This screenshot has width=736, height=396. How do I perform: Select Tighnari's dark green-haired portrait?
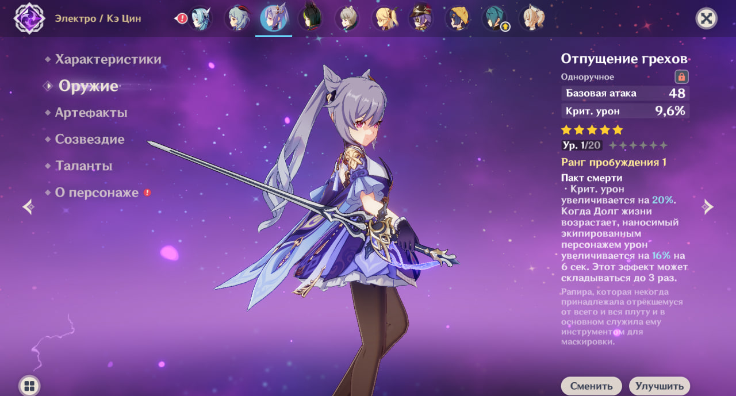pos(310,18)
